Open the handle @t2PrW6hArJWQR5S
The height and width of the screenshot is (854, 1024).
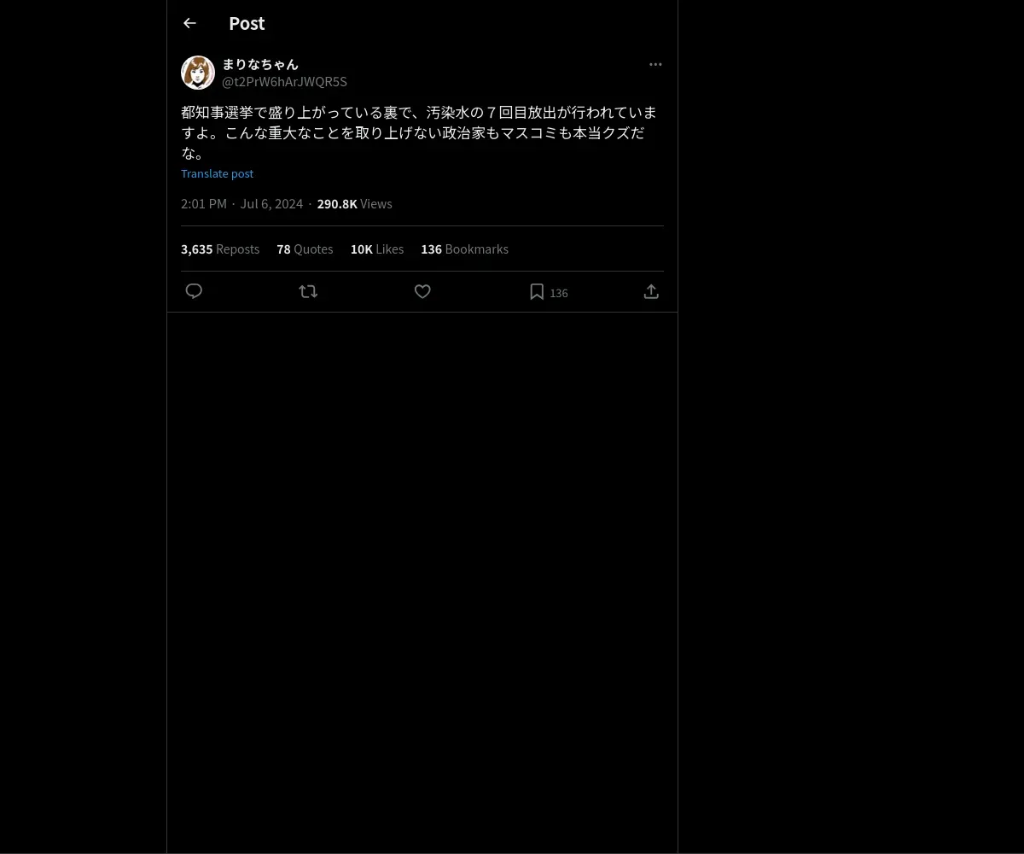click(284, 82)
